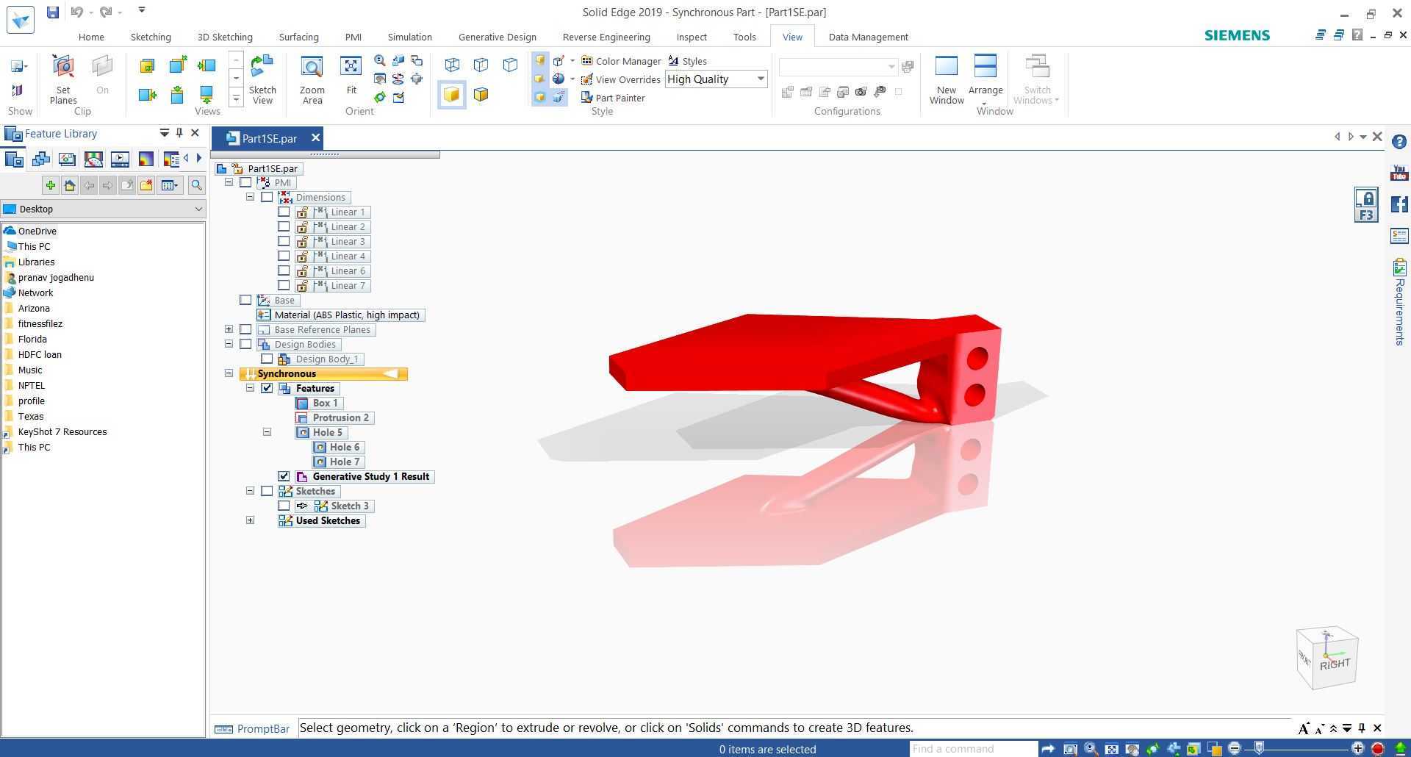Open the Solid Edge help icon
The height and width of the screenshot is (757, 1411).
1399,141
